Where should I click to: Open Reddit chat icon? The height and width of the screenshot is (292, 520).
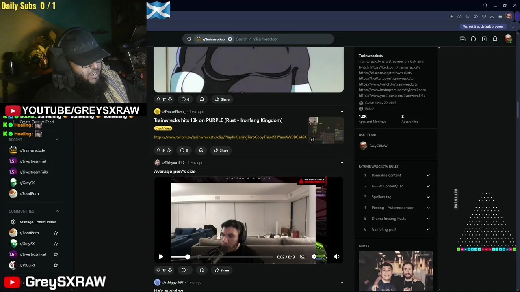473,39
